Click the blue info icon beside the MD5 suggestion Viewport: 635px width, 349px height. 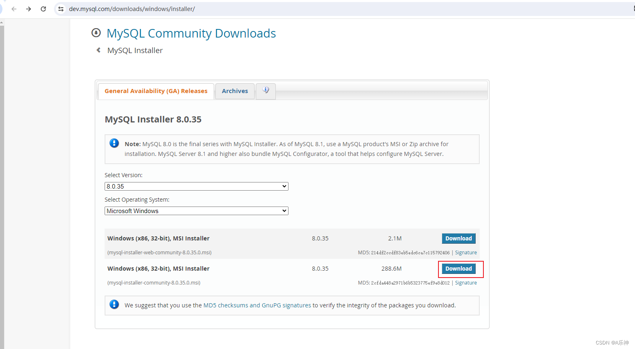coord(114,305)
